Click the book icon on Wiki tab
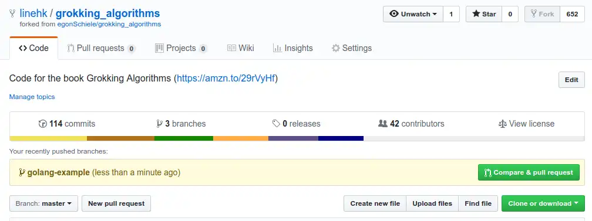The image size is (592, 221). [x=231, y=48]
